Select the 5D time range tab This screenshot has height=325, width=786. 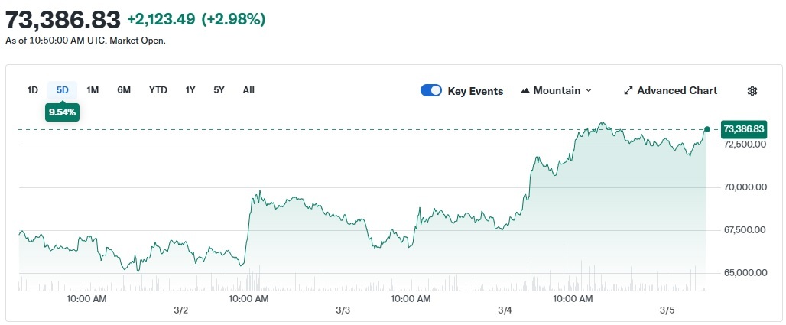coord(63,89)
